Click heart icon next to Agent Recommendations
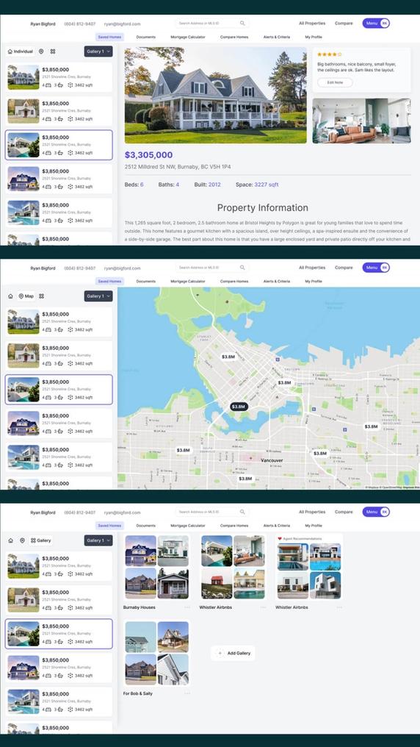This screenshot has height=747, width=420. pyautogui.click(x=280, y=539)
